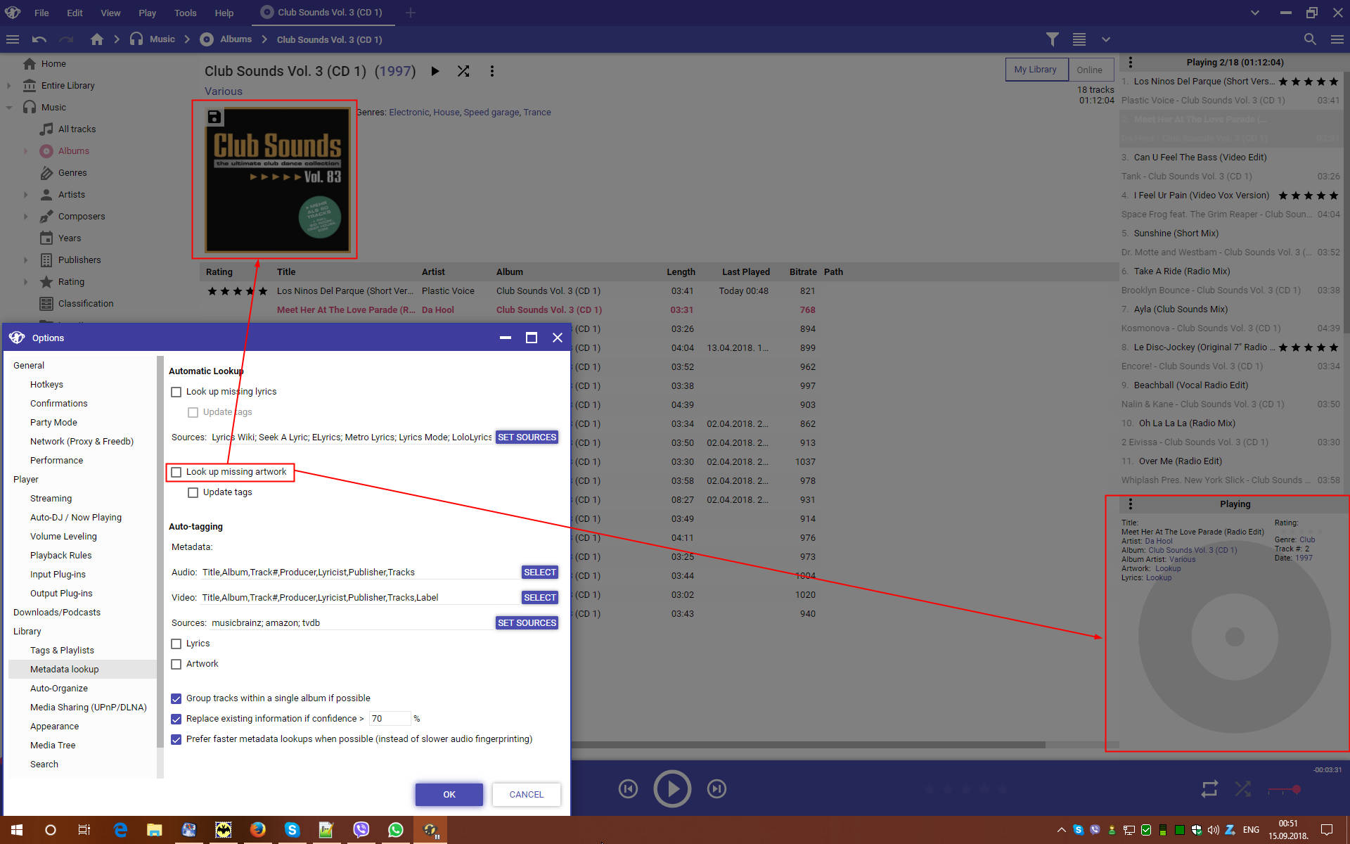Uncheck Group tracks within a single album
Image resolution: width=1350 pixels, height=844 pixels.
pyautogui.click(x=176, y=698)
